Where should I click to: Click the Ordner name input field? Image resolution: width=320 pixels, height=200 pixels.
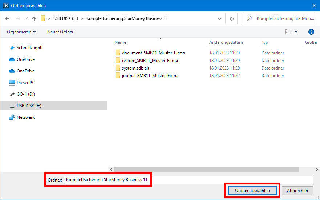tap(189, 180)
